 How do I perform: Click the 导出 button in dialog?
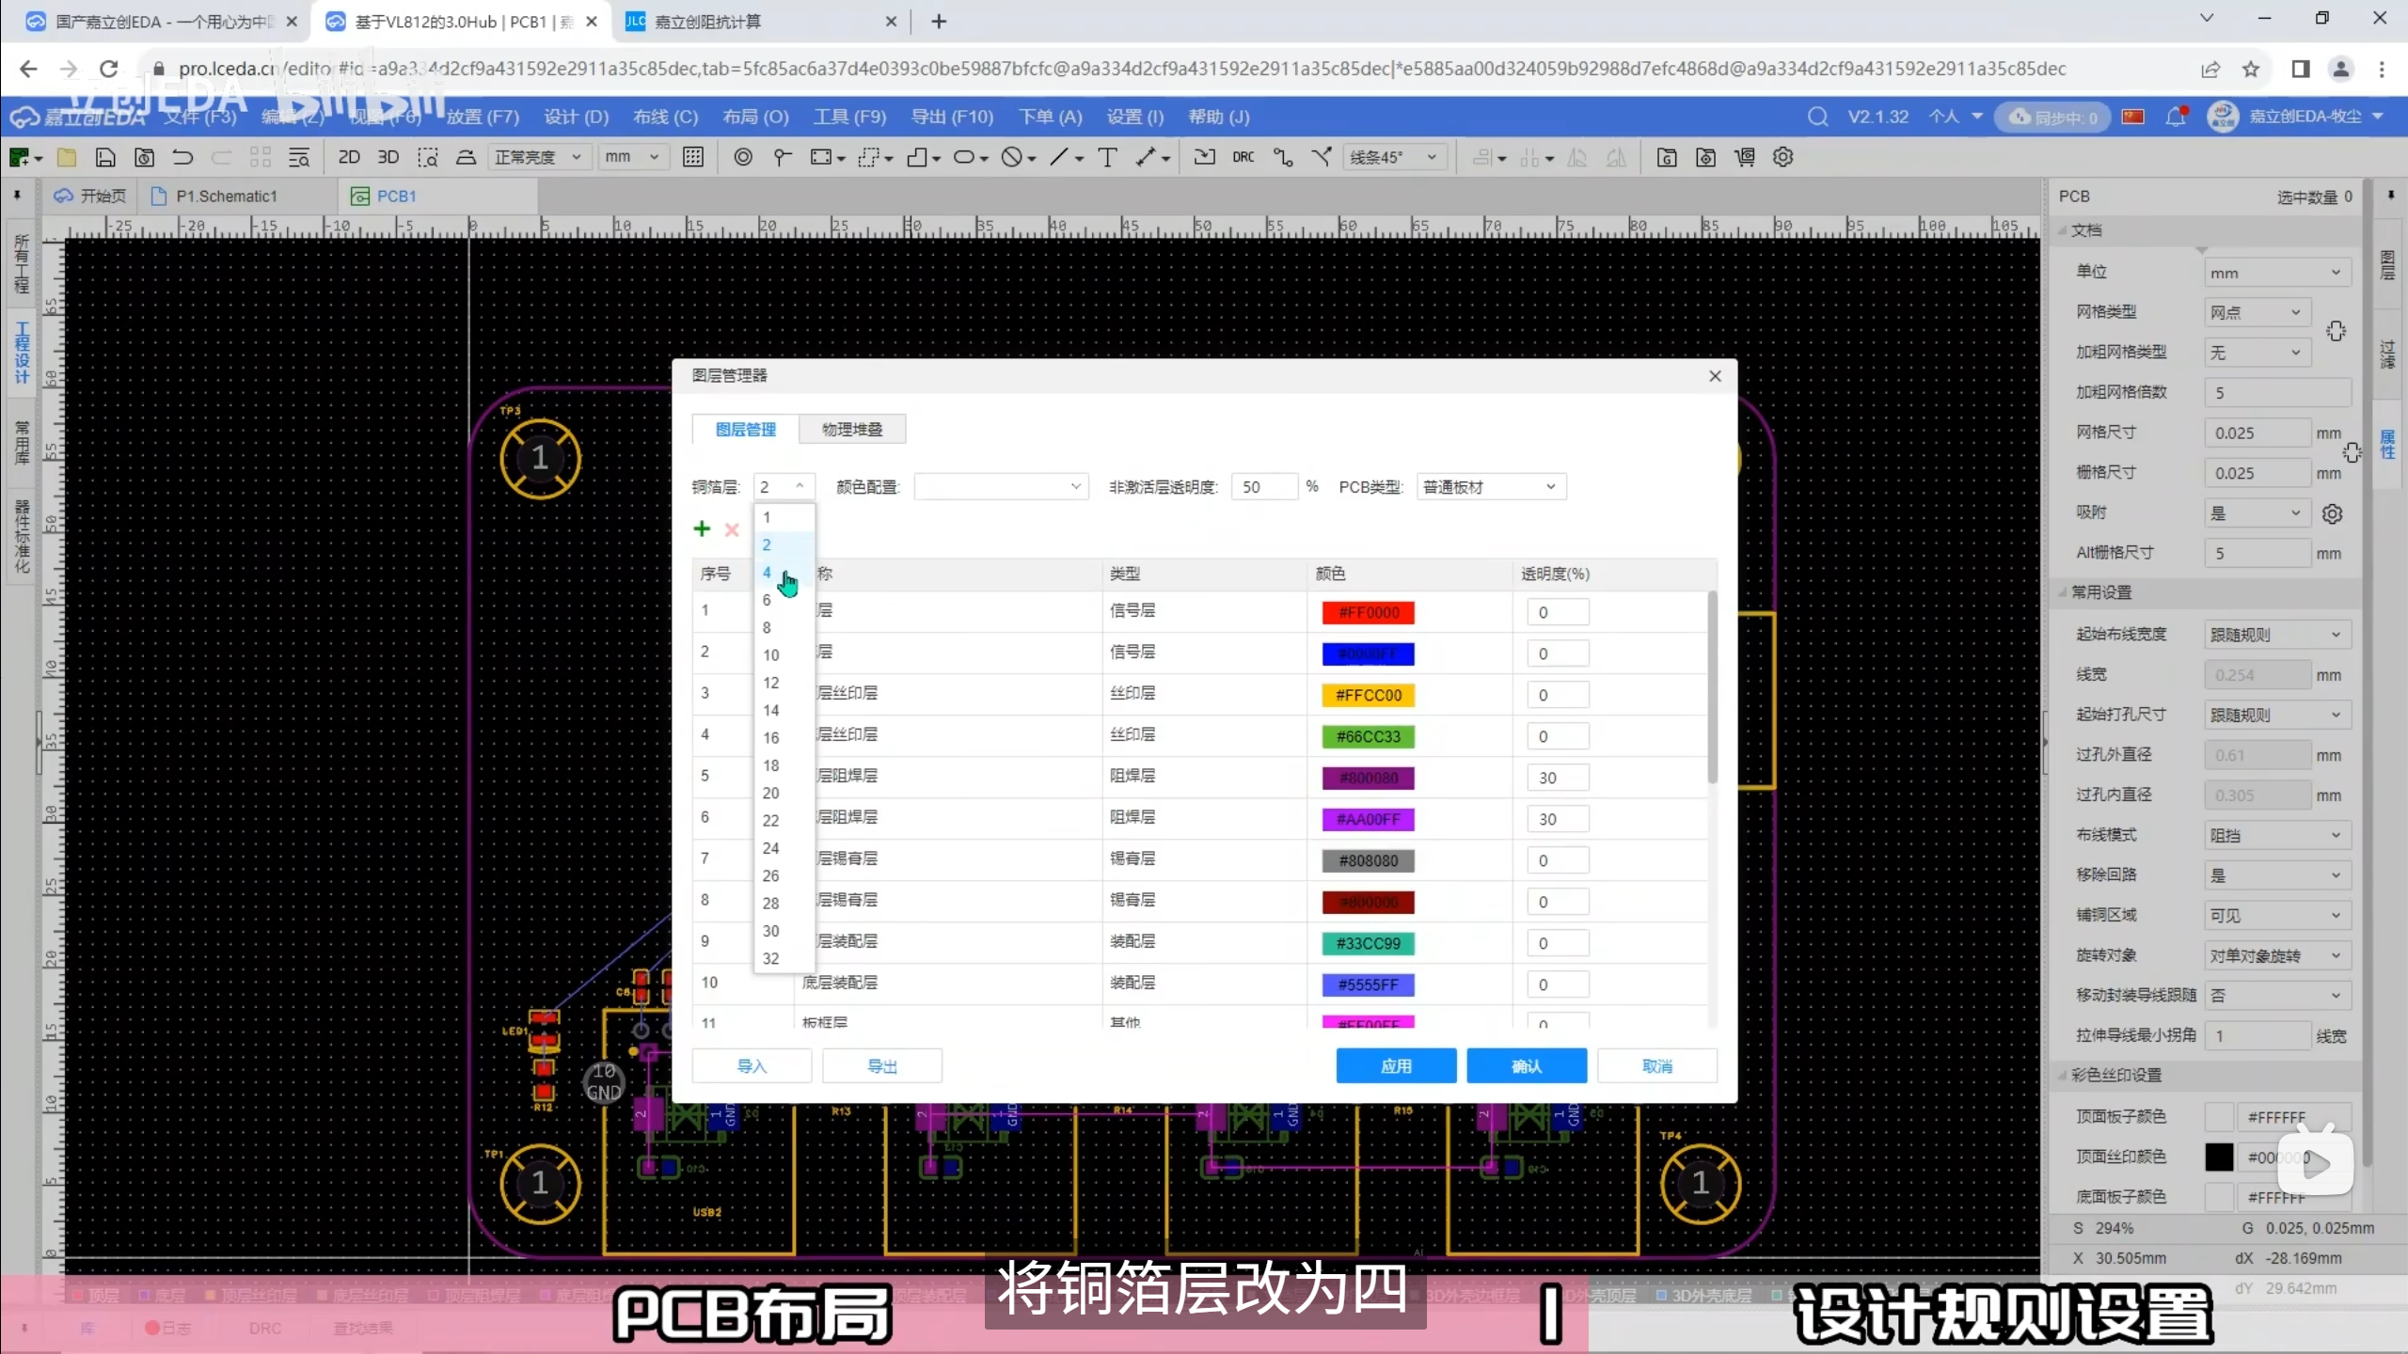[x=881, y=1066]
